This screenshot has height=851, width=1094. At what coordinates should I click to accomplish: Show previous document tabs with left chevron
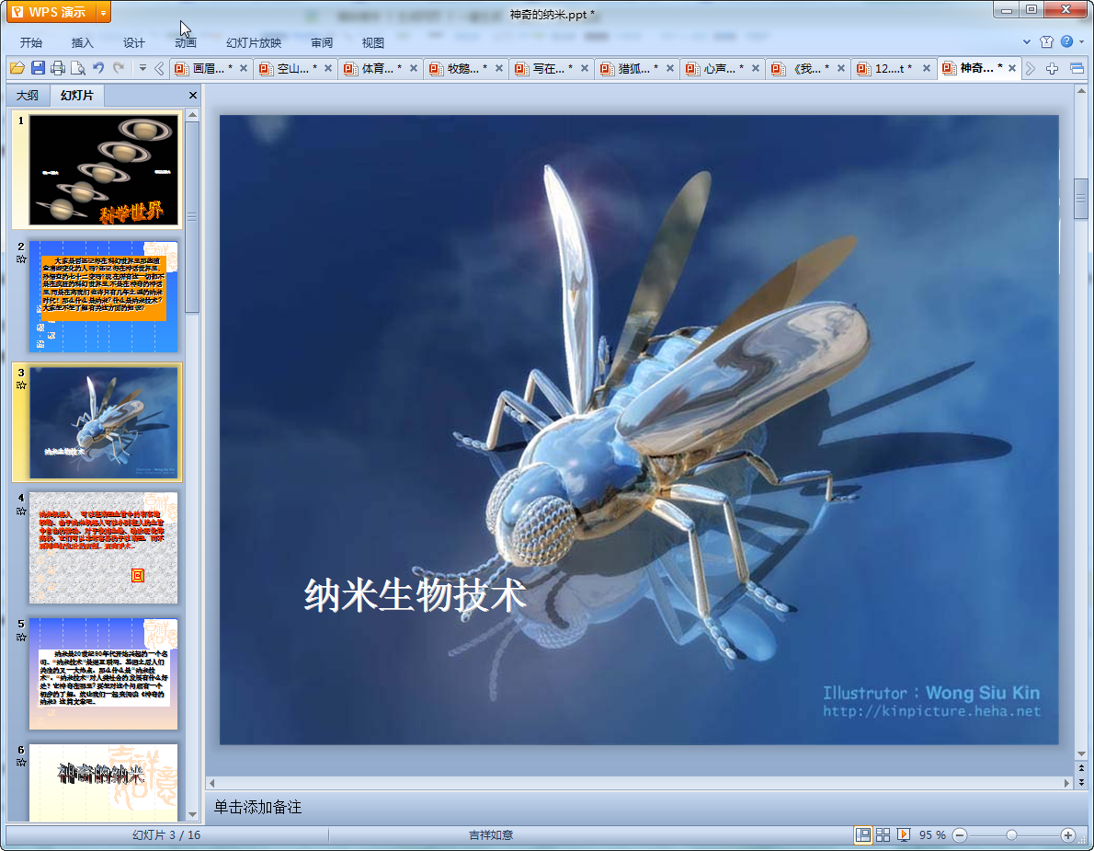point(159,68)
